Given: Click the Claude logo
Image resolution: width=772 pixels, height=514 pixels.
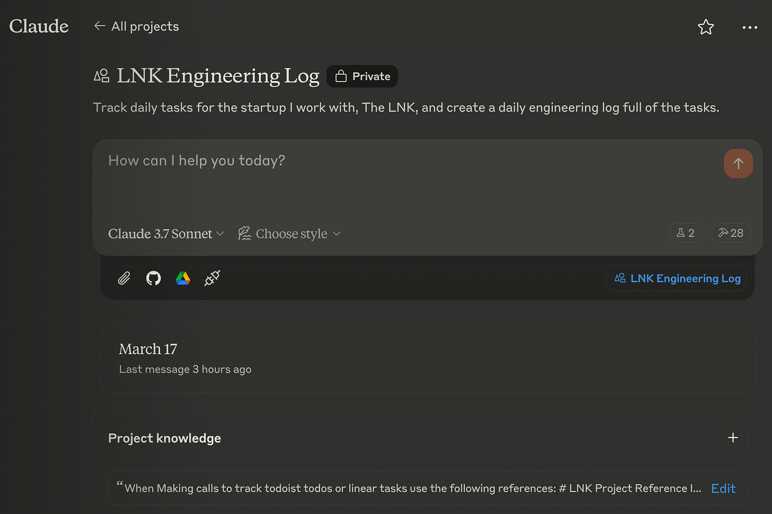Looking at the screenshot, I should click(x=39, y=26).
